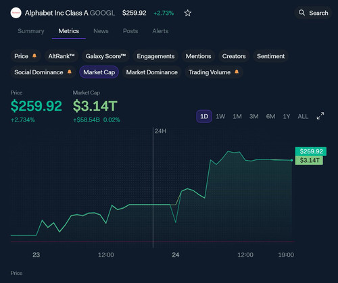Click the Social Dominance bell icon
This screenshot has width=338, height=283.
(70, 72)
